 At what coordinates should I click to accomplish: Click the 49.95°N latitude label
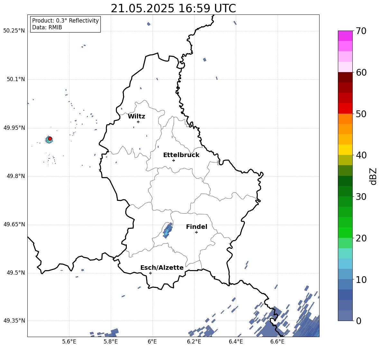coord(14,128)
